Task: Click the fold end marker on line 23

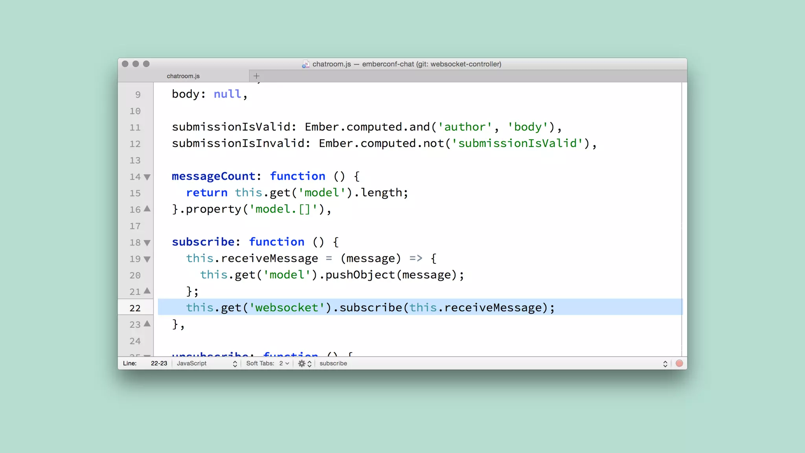Action: tap(147, 324)
